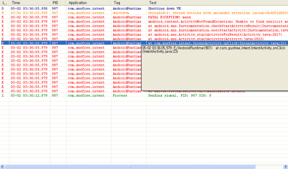Select the ActivityNotFoundException log line

pyautogui.click(x=144, y=21)
